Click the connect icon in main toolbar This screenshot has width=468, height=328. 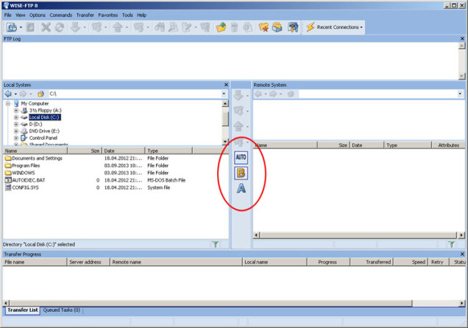tap(12, 27)
